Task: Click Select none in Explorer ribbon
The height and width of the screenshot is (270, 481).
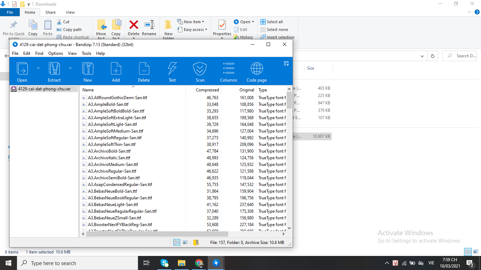Action: 274,30
